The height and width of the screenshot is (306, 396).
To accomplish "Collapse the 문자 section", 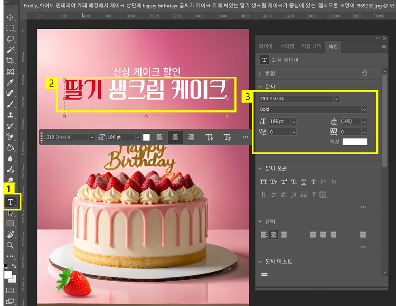I will point(260,87).
